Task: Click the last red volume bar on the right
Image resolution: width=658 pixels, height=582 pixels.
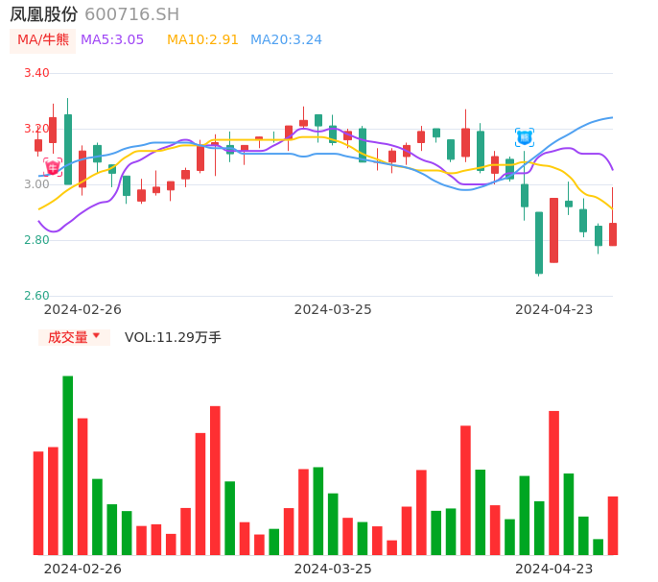Action: coord(613,525)
